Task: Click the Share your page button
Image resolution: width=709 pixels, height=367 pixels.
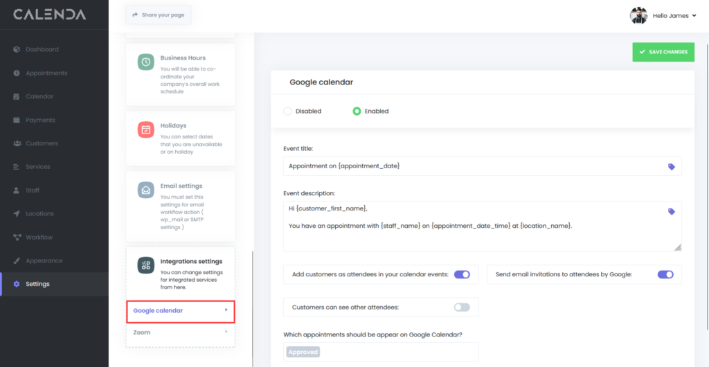Action: [x=159, y=15]
